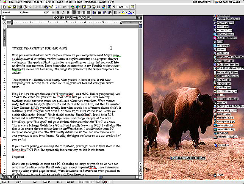Image resolution: width=244 pixels, height=184 pixels.
Task: Click the horizontal scrollbar thumb
Action: [100, 177]
